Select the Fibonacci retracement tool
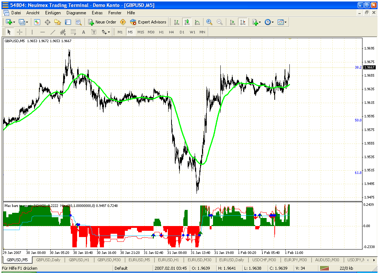This screenshot has height=273, width=379. [73, 32]
